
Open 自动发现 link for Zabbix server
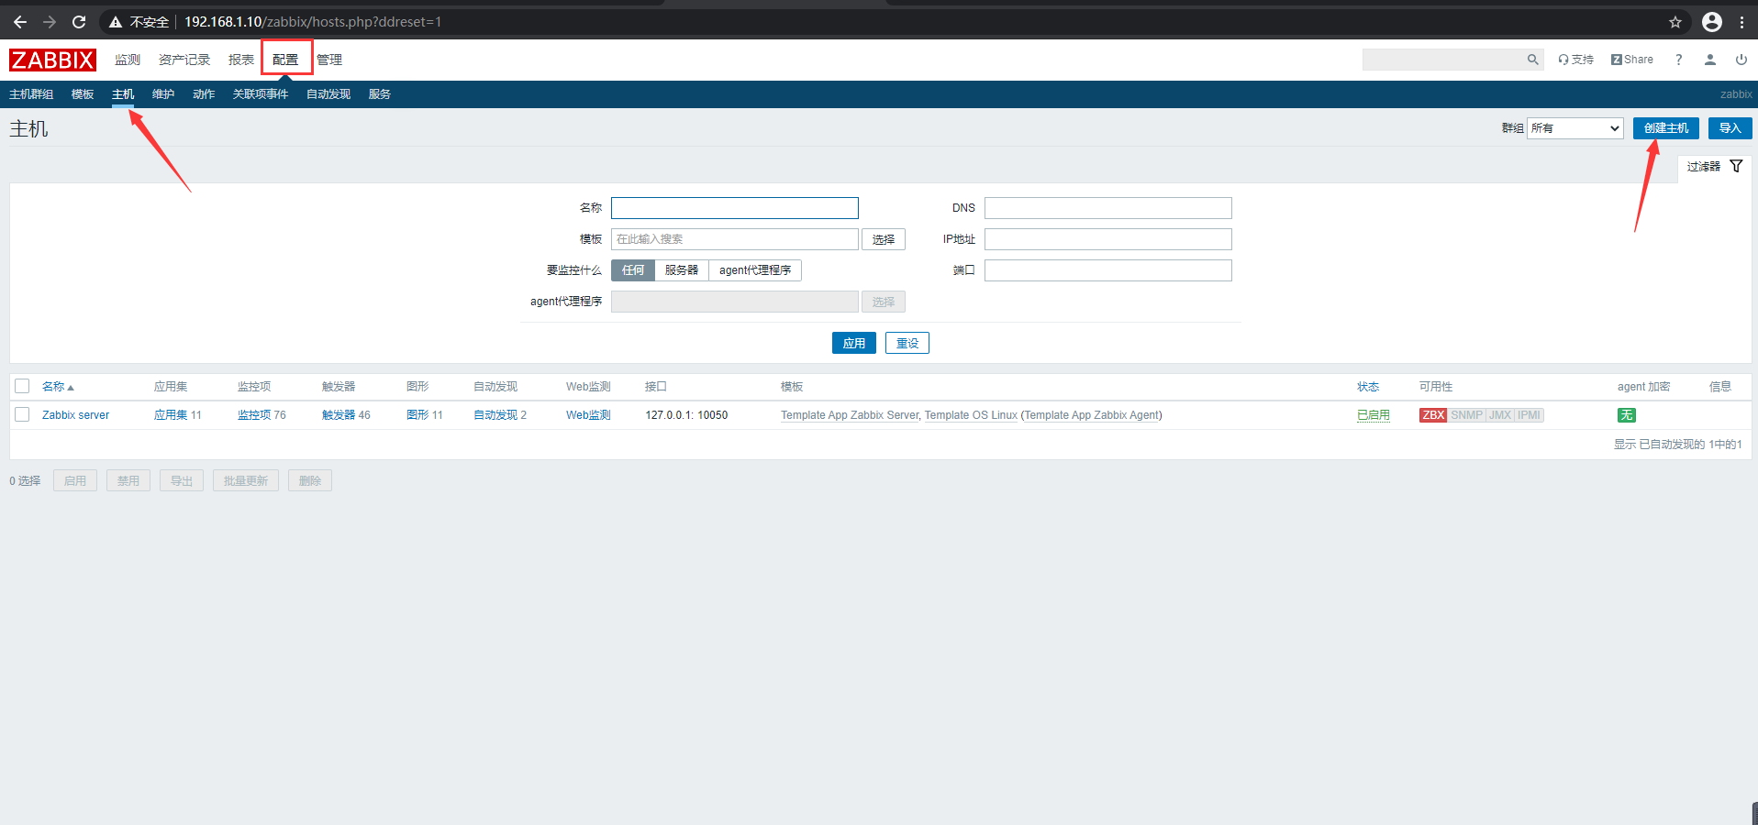[x=495, y=415]
